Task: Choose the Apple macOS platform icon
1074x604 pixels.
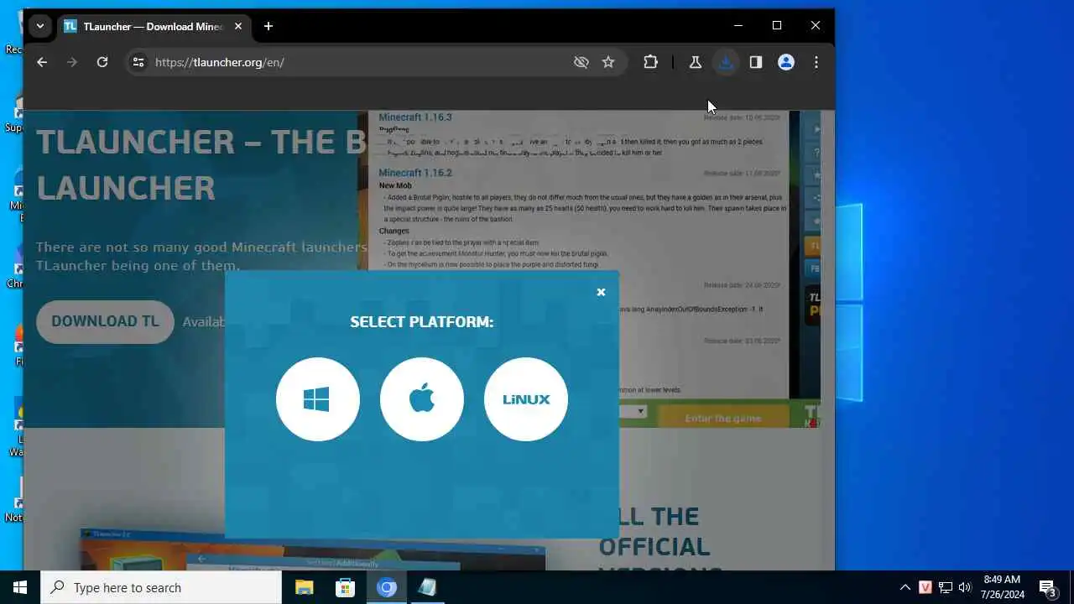Action: (x=422, y=399)
